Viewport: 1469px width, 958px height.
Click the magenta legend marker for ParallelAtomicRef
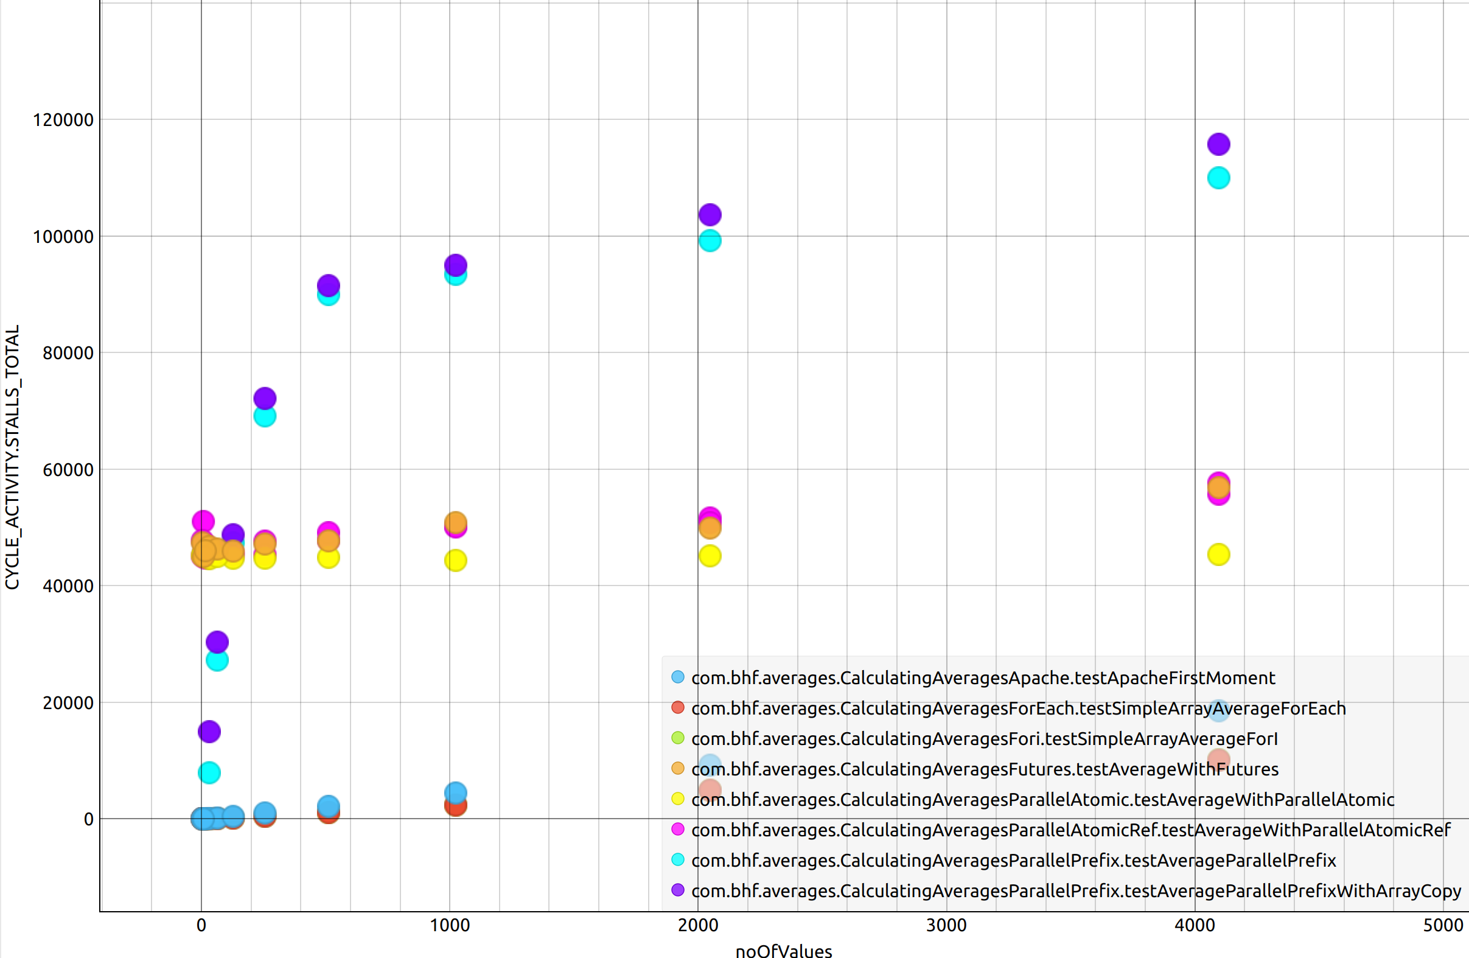(x=678, y=830)
